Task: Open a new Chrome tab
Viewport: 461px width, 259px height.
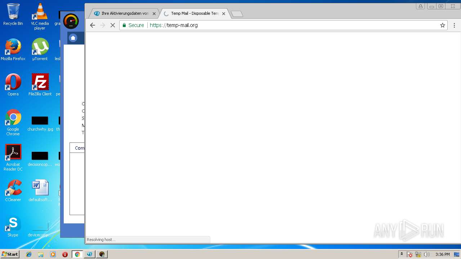Action: coord(237,14)
